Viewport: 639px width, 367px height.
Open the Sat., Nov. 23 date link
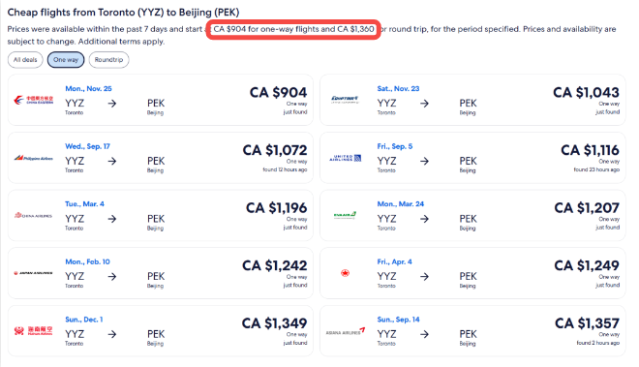398,88
